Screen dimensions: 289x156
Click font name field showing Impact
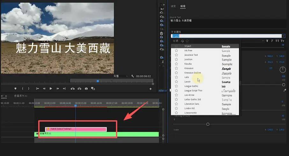coord(226,36)
